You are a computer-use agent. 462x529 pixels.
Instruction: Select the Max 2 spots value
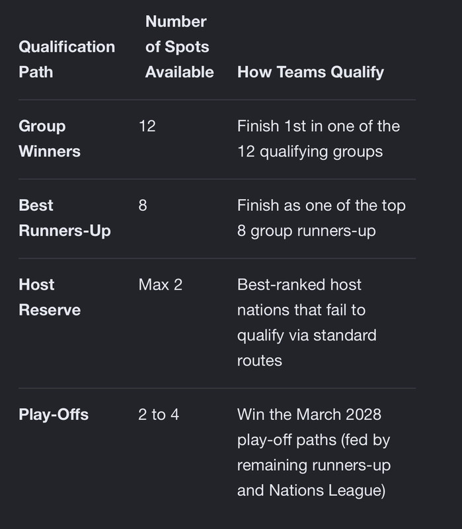(x=161, y=285)
